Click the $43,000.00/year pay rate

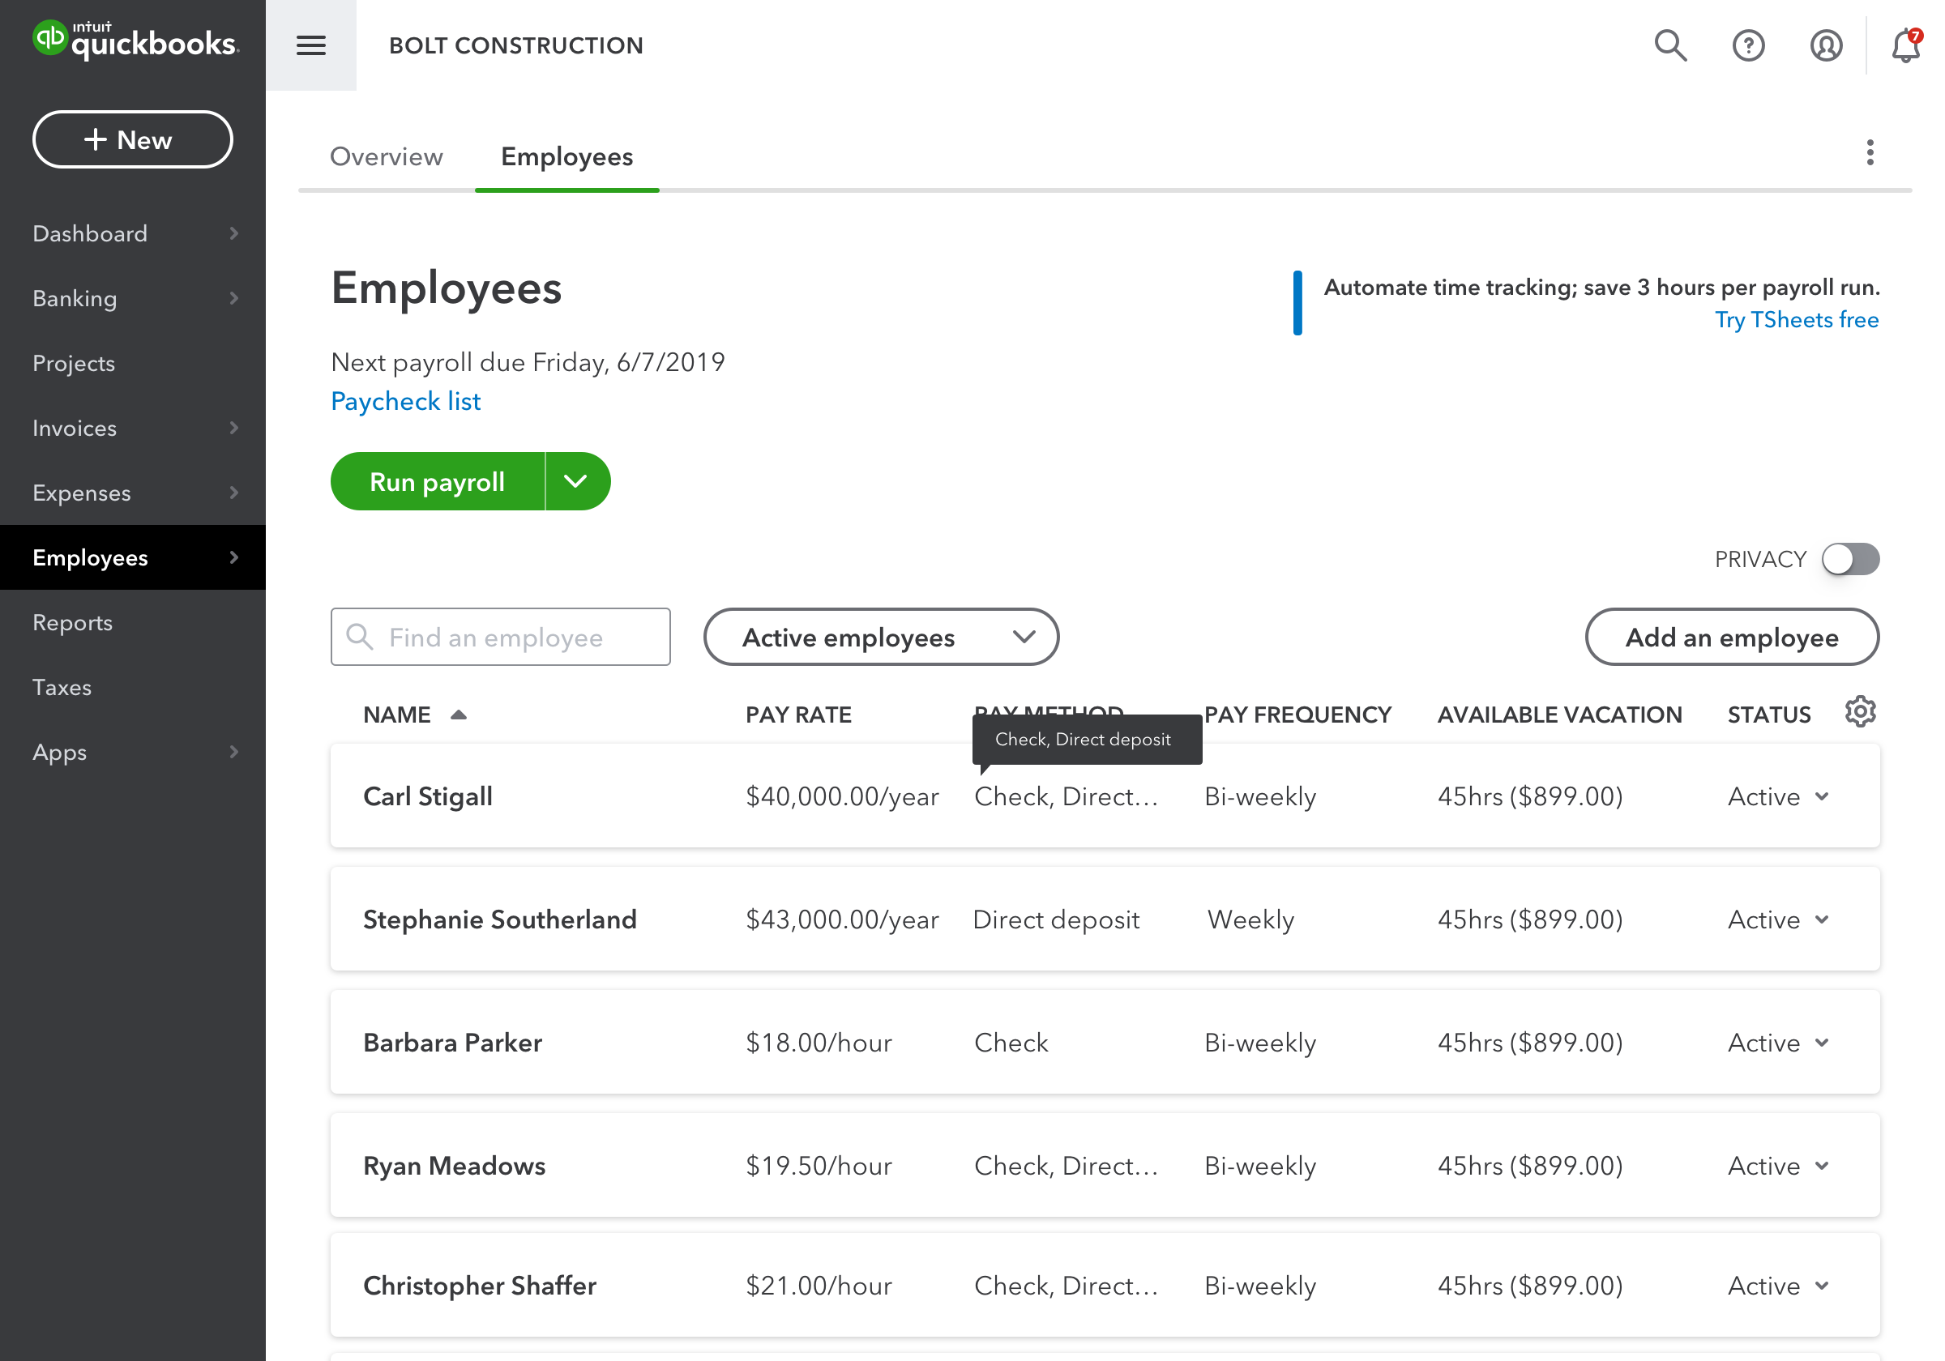(x=842, y=919)
